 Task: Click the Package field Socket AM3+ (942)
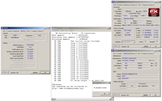135,14
